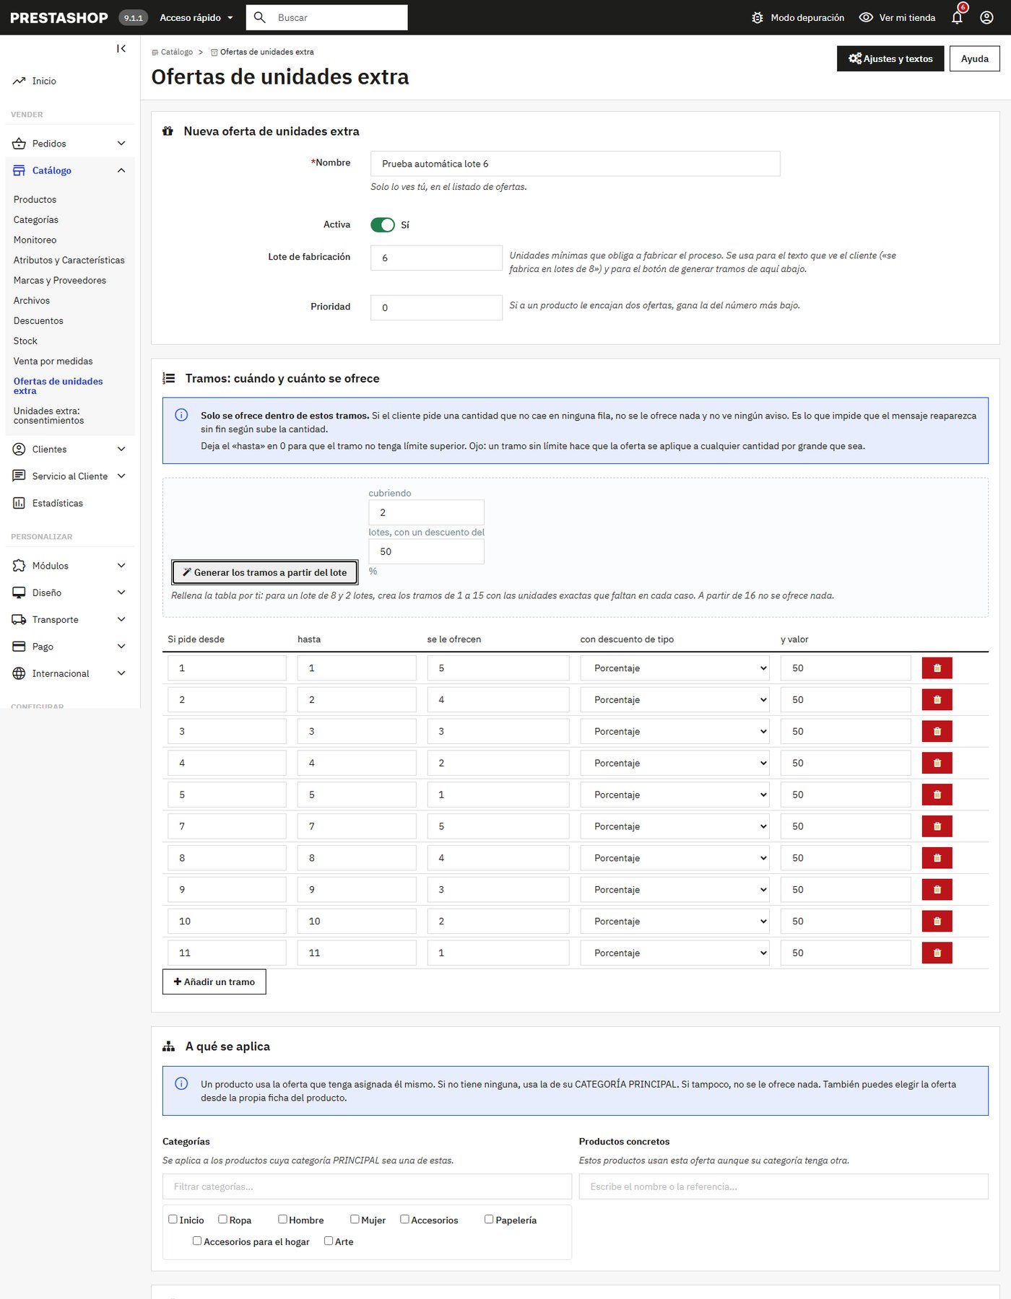Open discount type dropdown for row 7
1011x1299 pixels.
pyautogui.click(x=674, y=826)
